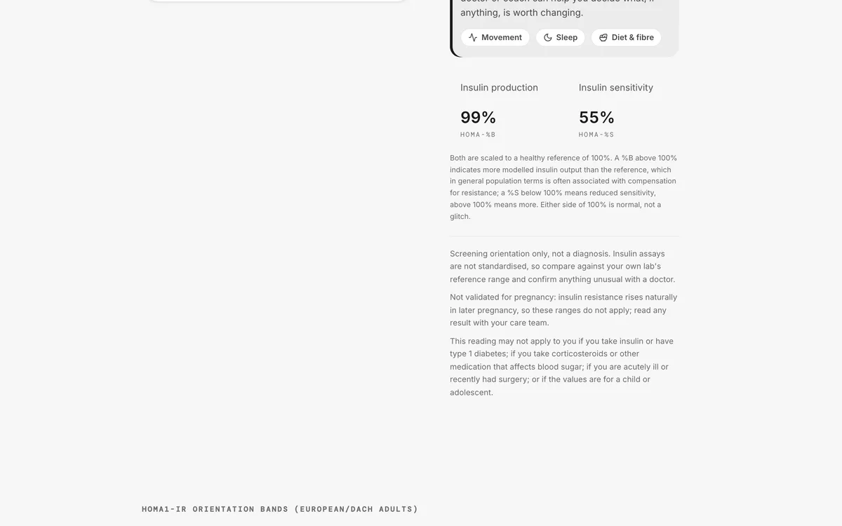Click the Diet & fibre food icon
The image size is (842, 526).
pos(603,38)
